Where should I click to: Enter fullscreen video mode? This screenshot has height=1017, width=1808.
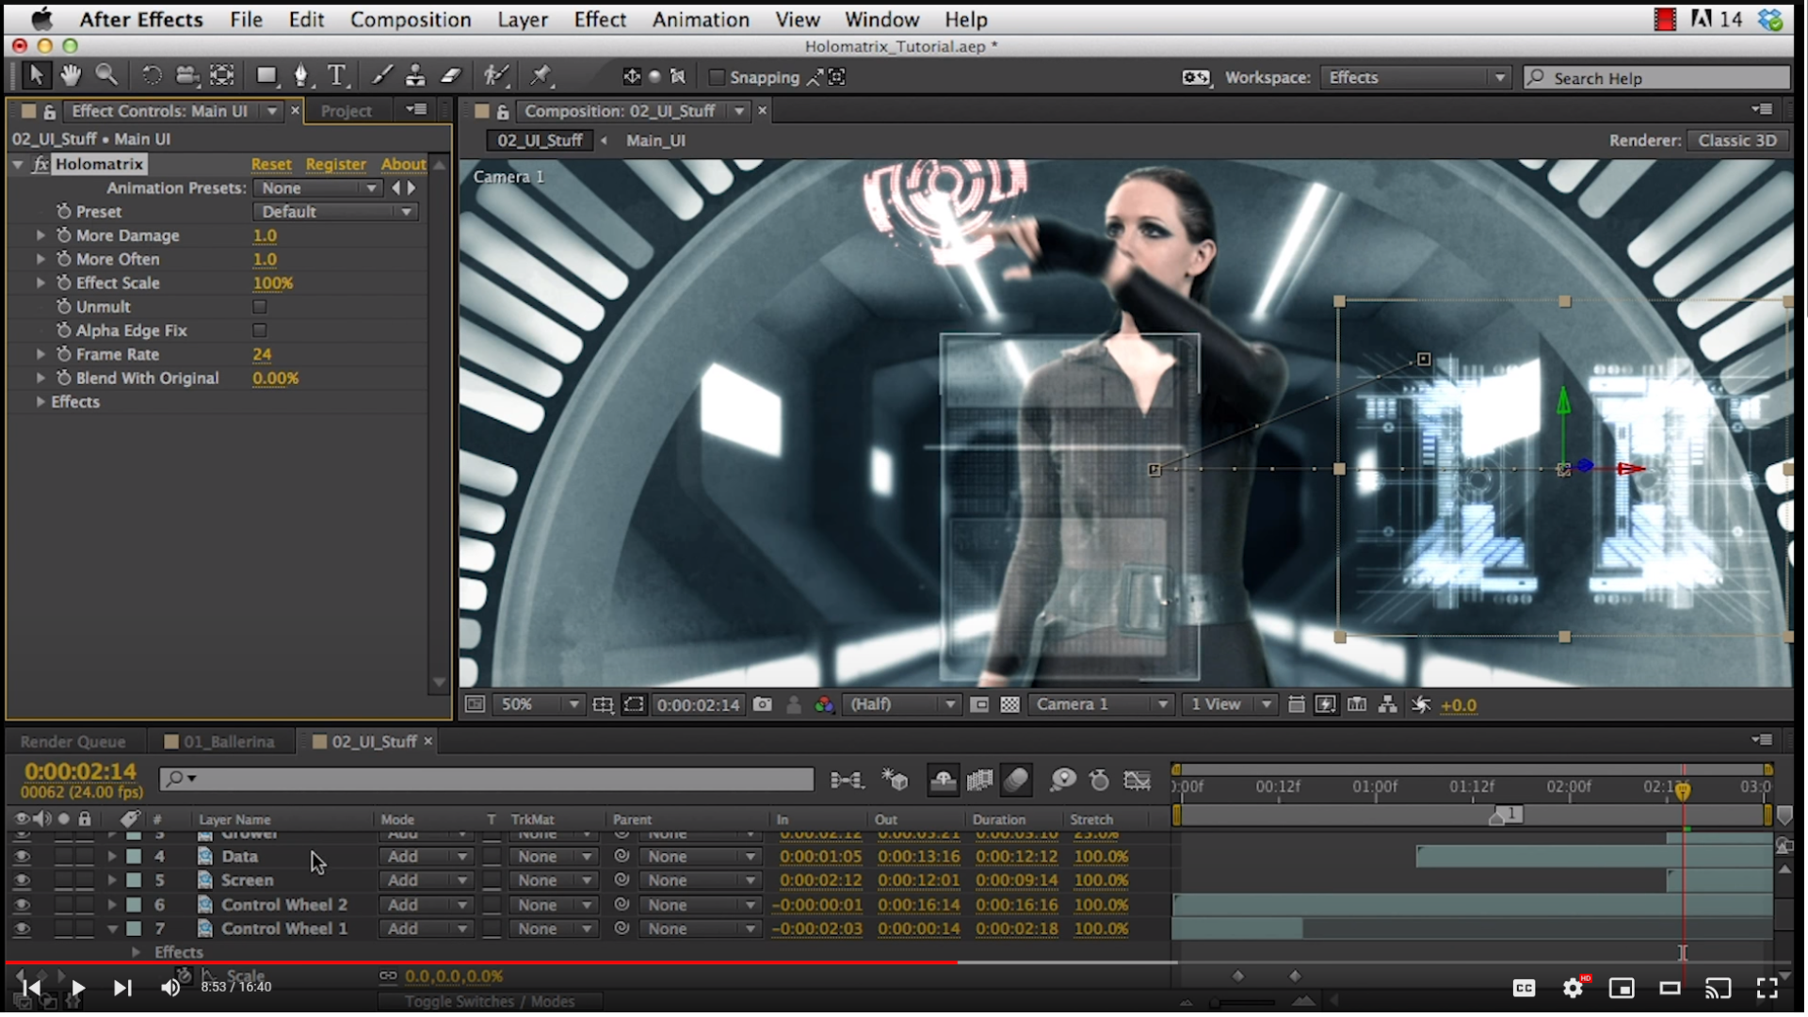(1768, 988)
